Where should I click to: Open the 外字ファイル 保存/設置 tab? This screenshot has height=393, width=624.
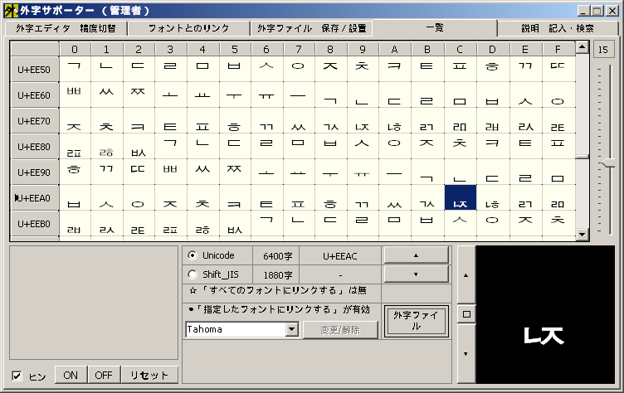(312, 29)
